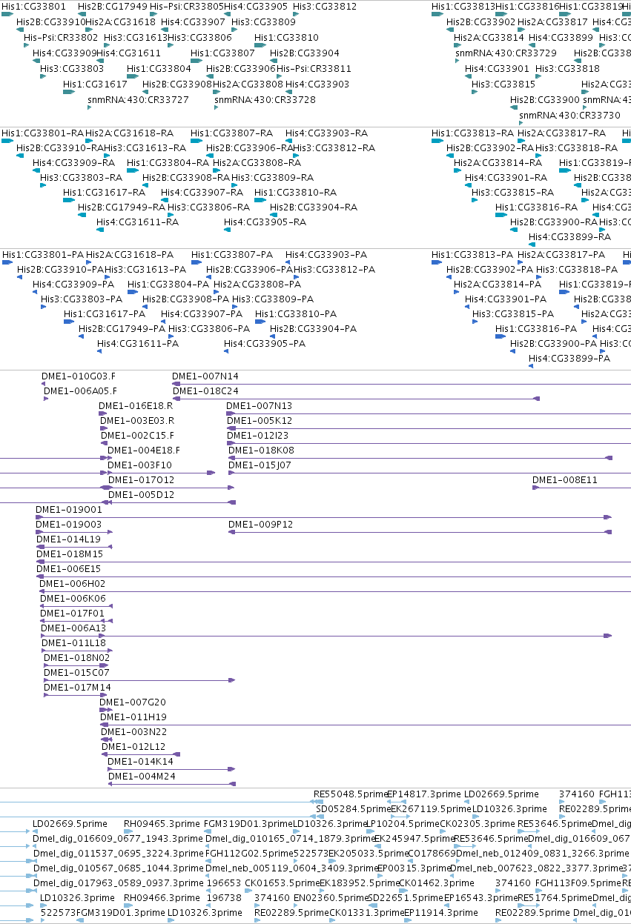Image resolution: width=631 pixels, height=924 pixels.
Task: Click EST label RH09465.3prime
Action: tap(162, 824)
